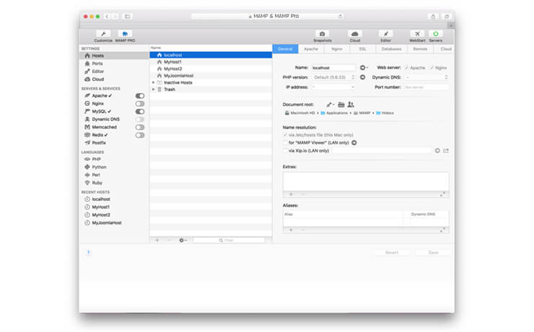This screenshot has height=332, width=534.
Task: Expand the Inactive Hosts group
Action: tap(153, 82)
